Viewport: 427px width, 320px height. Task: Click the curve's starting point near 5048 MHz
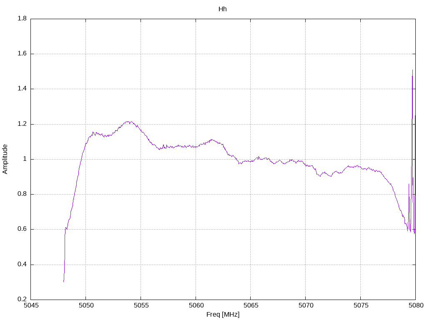tap(63, 281)
